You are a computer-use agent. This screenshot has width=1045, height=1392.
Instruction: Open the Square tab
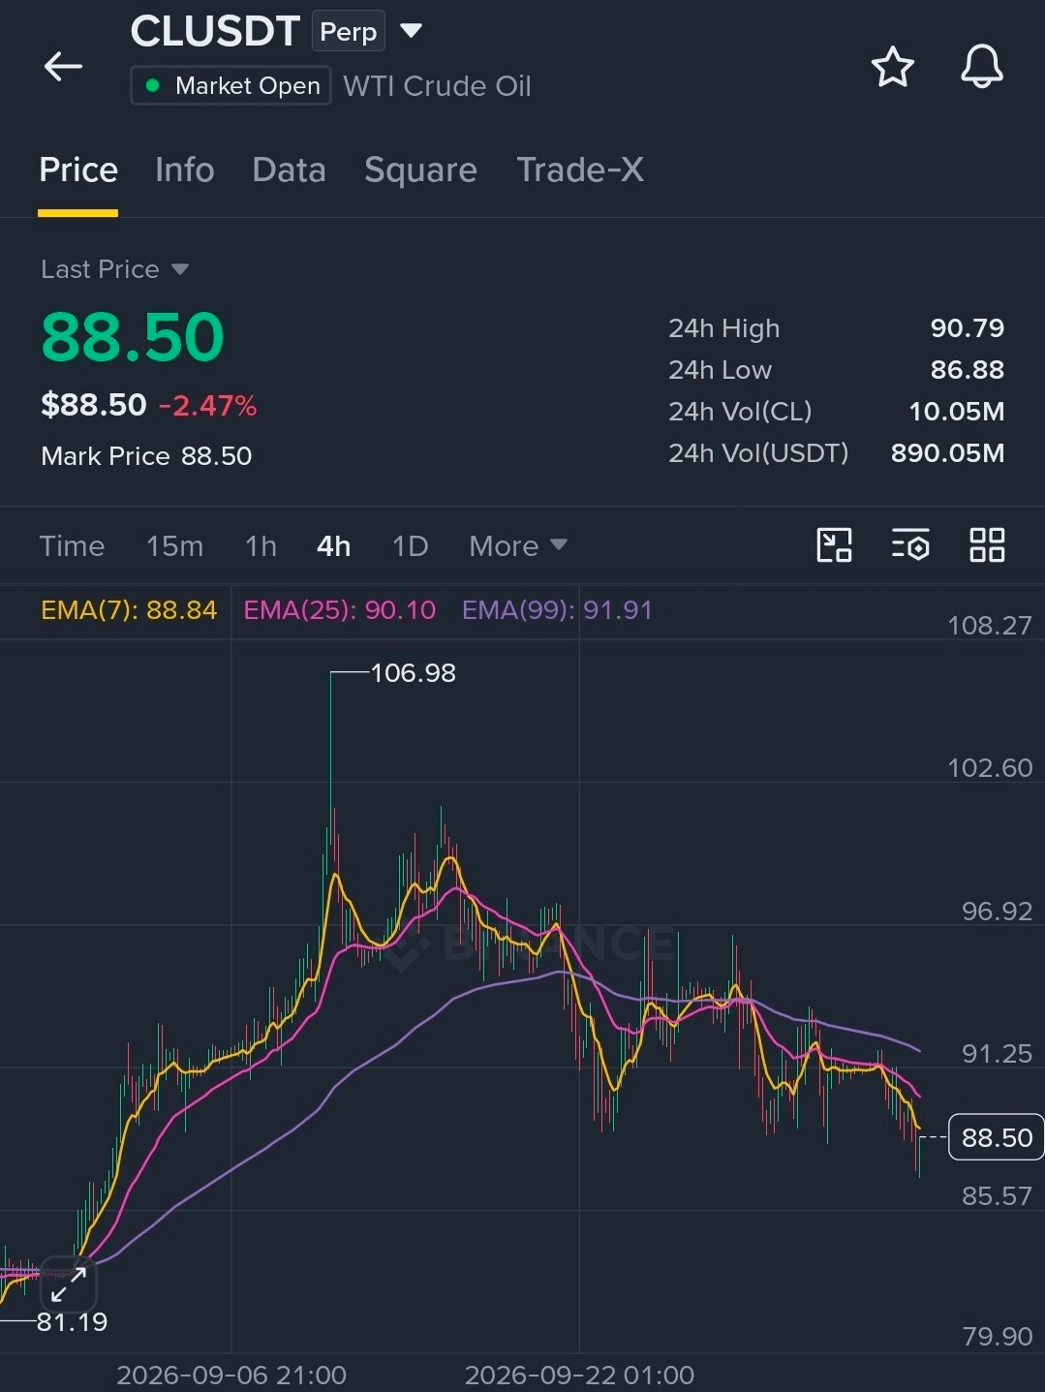(420, 170)
